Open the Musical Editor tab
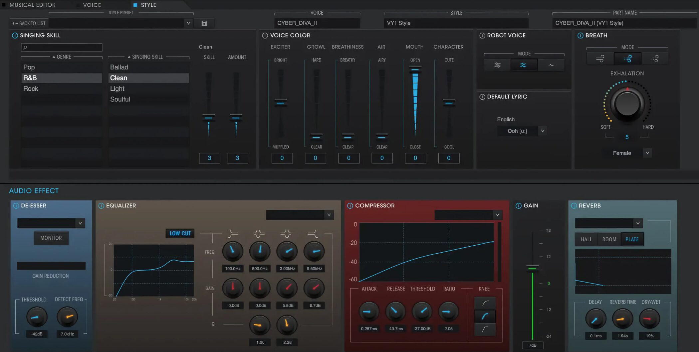This screenshot has width=699, height=352. click(32, 5)
